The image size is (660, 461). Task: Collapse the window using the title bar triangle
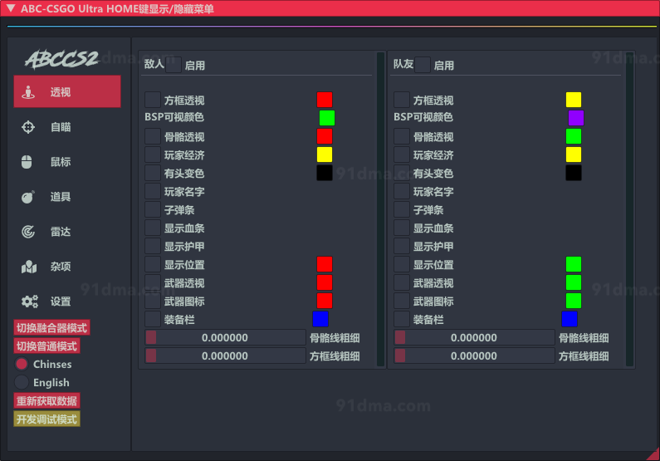coord(10,7)
